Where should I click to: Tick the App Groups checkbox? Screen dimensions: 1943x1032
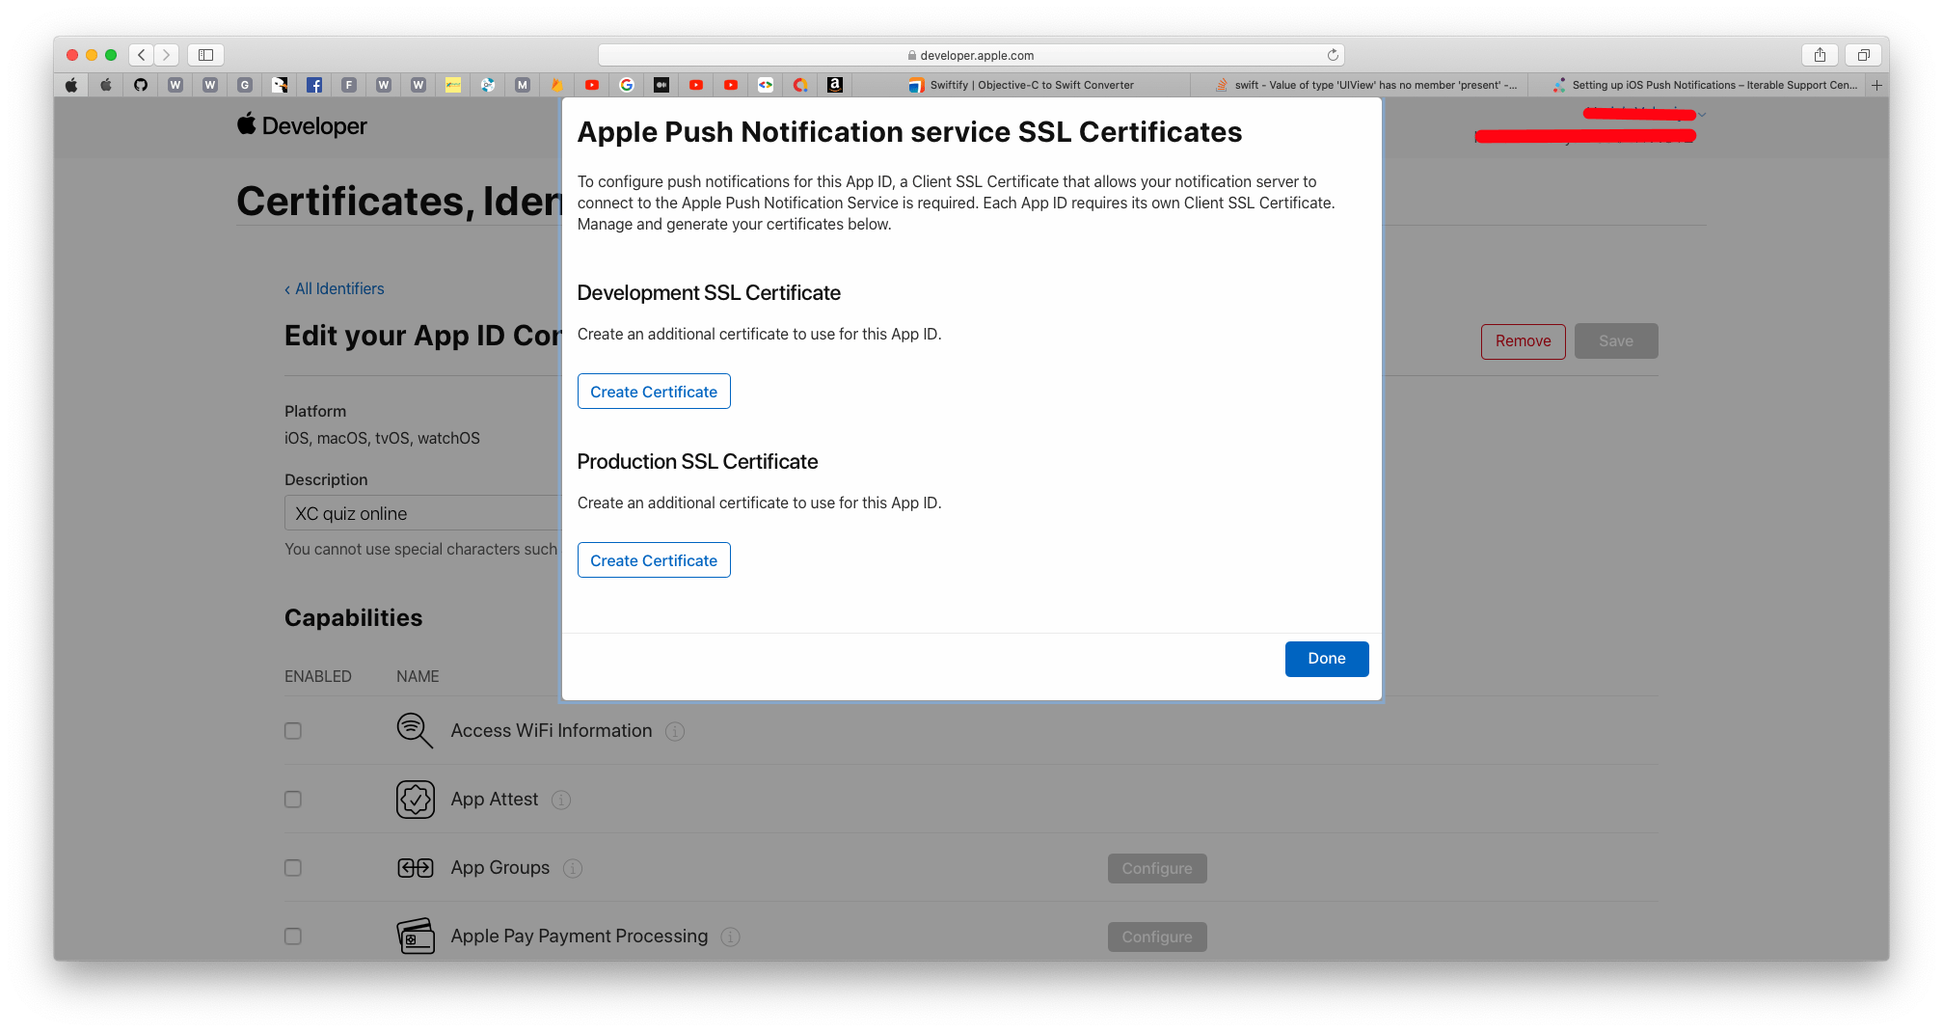293,868
